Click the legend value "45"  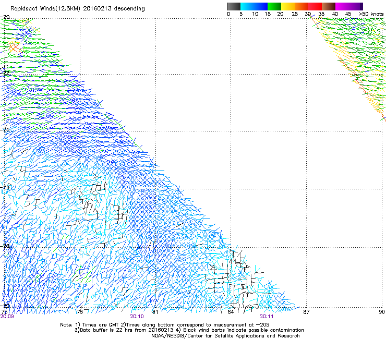(348, 14)
